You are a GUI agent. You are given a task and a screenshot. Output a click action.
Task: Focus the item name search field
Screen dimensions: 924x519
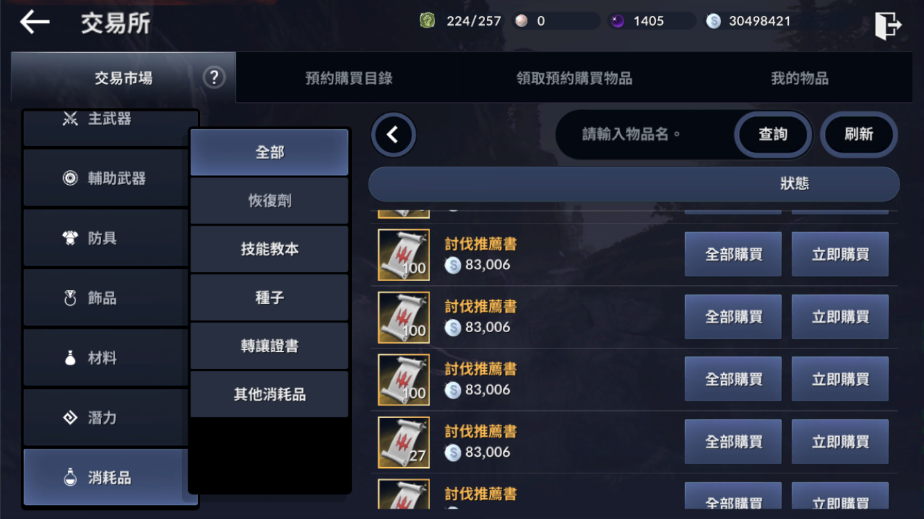click(x=644, y=134)
